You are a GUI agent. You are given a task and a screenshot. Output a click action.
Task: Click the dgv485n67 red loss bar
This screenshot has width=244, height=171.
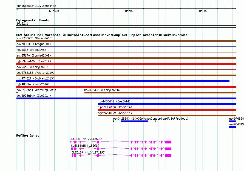click(126, 87)
